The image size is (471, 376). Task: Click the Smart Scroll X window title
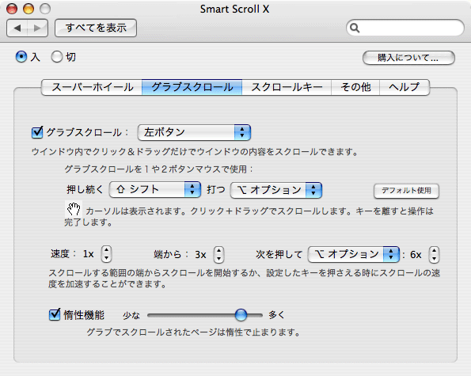(234, 9)
